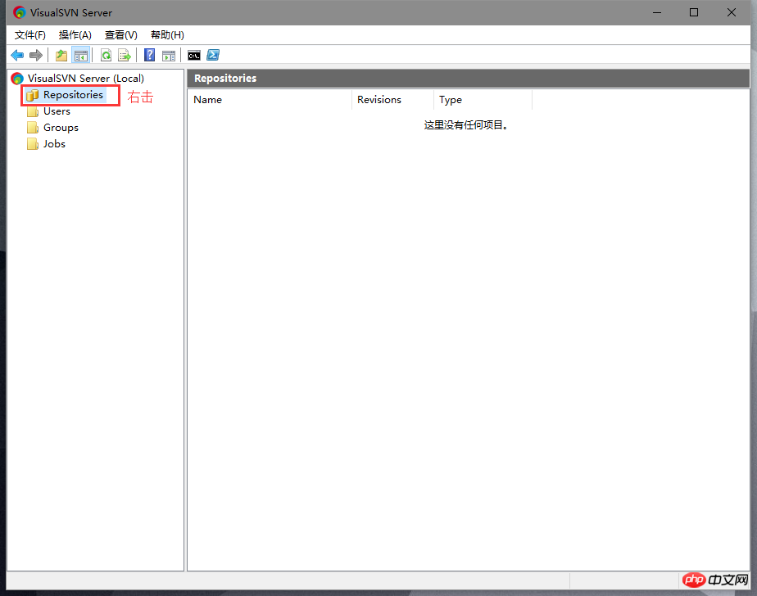Click the Jobs folder icon

[x=33, y=144]
